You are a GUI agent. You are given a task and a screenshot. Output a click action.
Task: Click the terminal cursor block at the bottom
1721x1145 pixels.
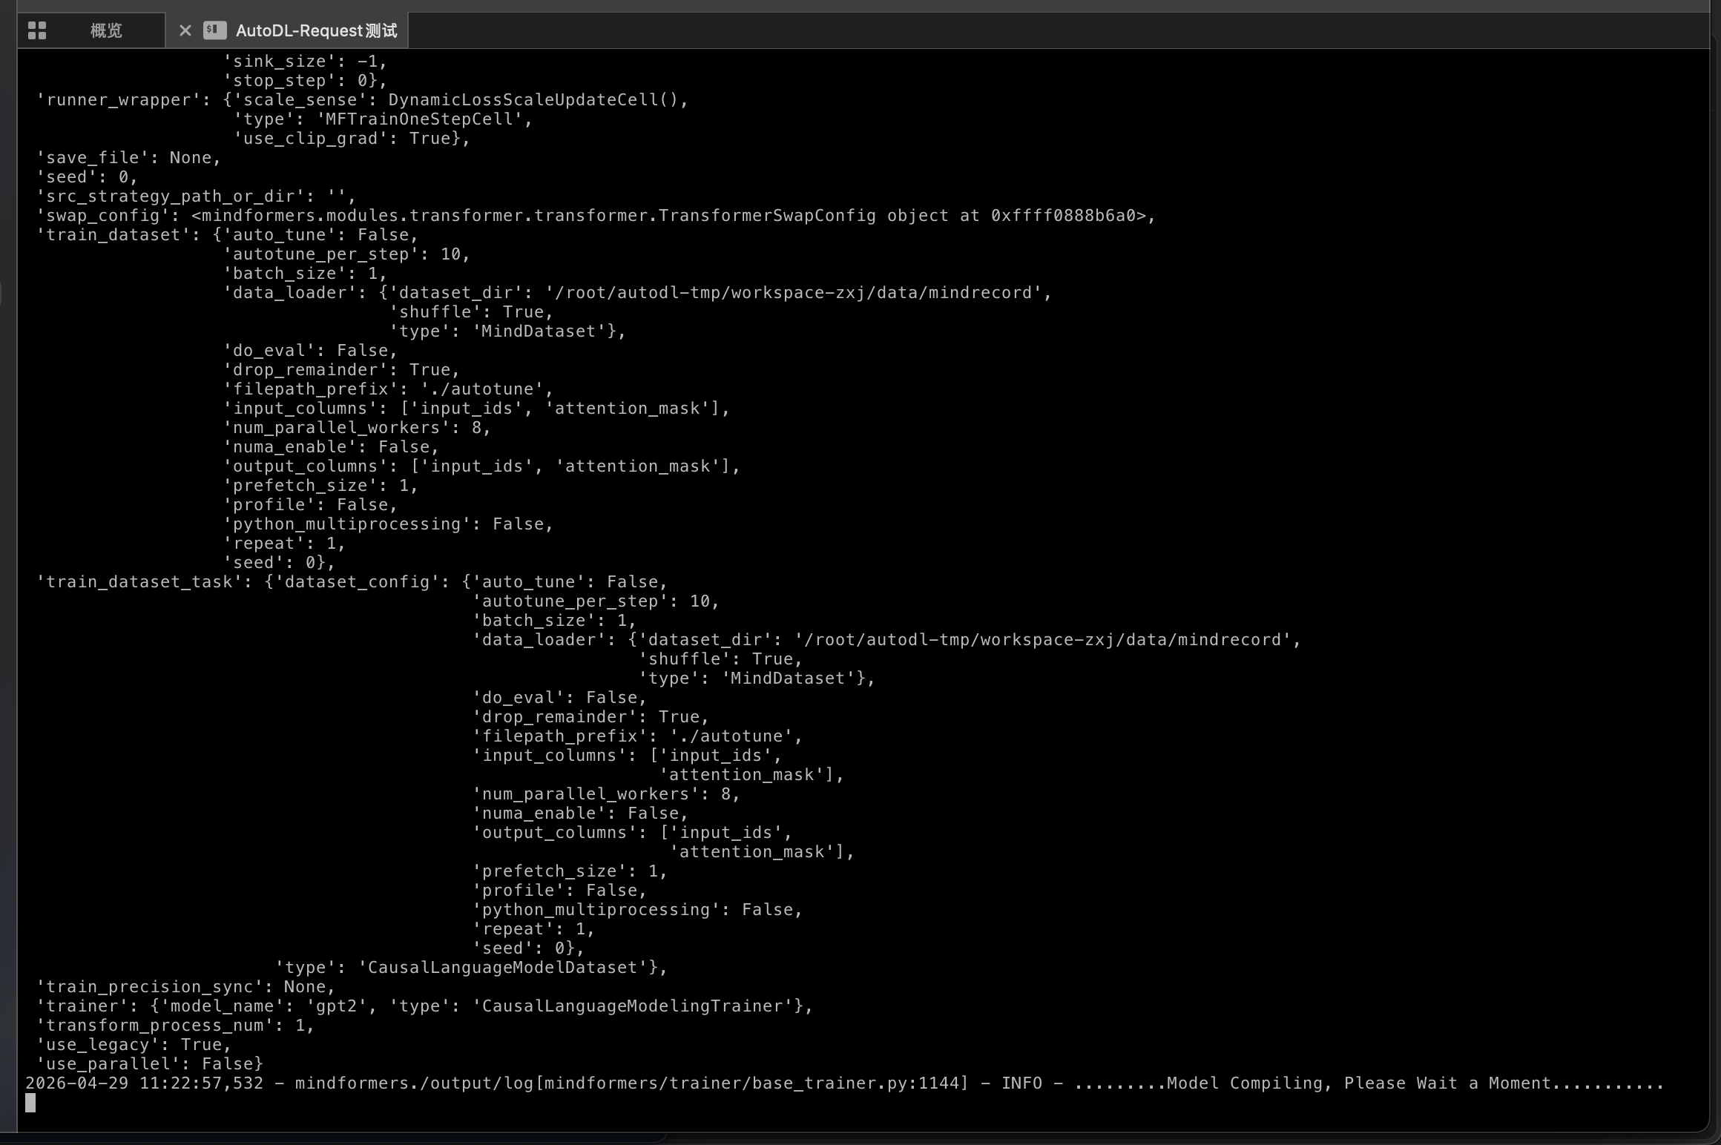point(30,1103)
